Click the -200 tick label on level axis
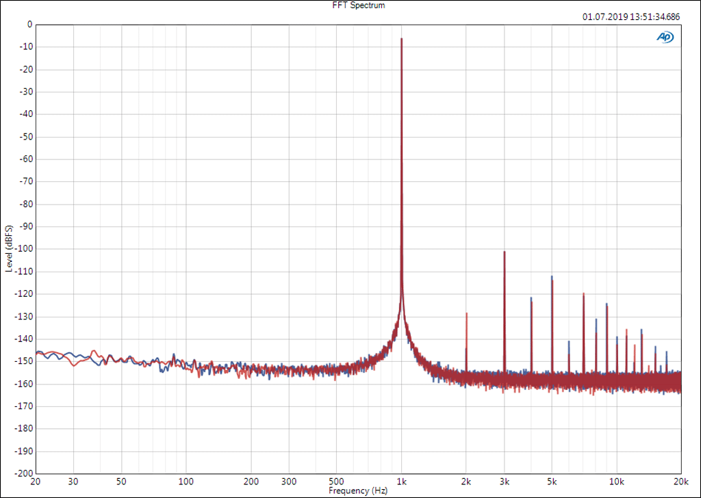The width and height of the screenshot is (701, 498). coord(25,473)
